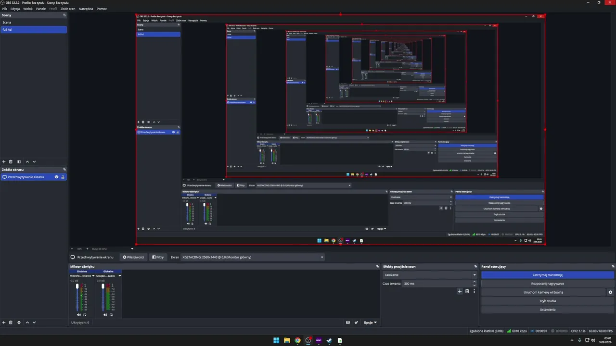The image size is (616, 346).
Task: Undock the Sceny panel
Action: tap(64, 15)
